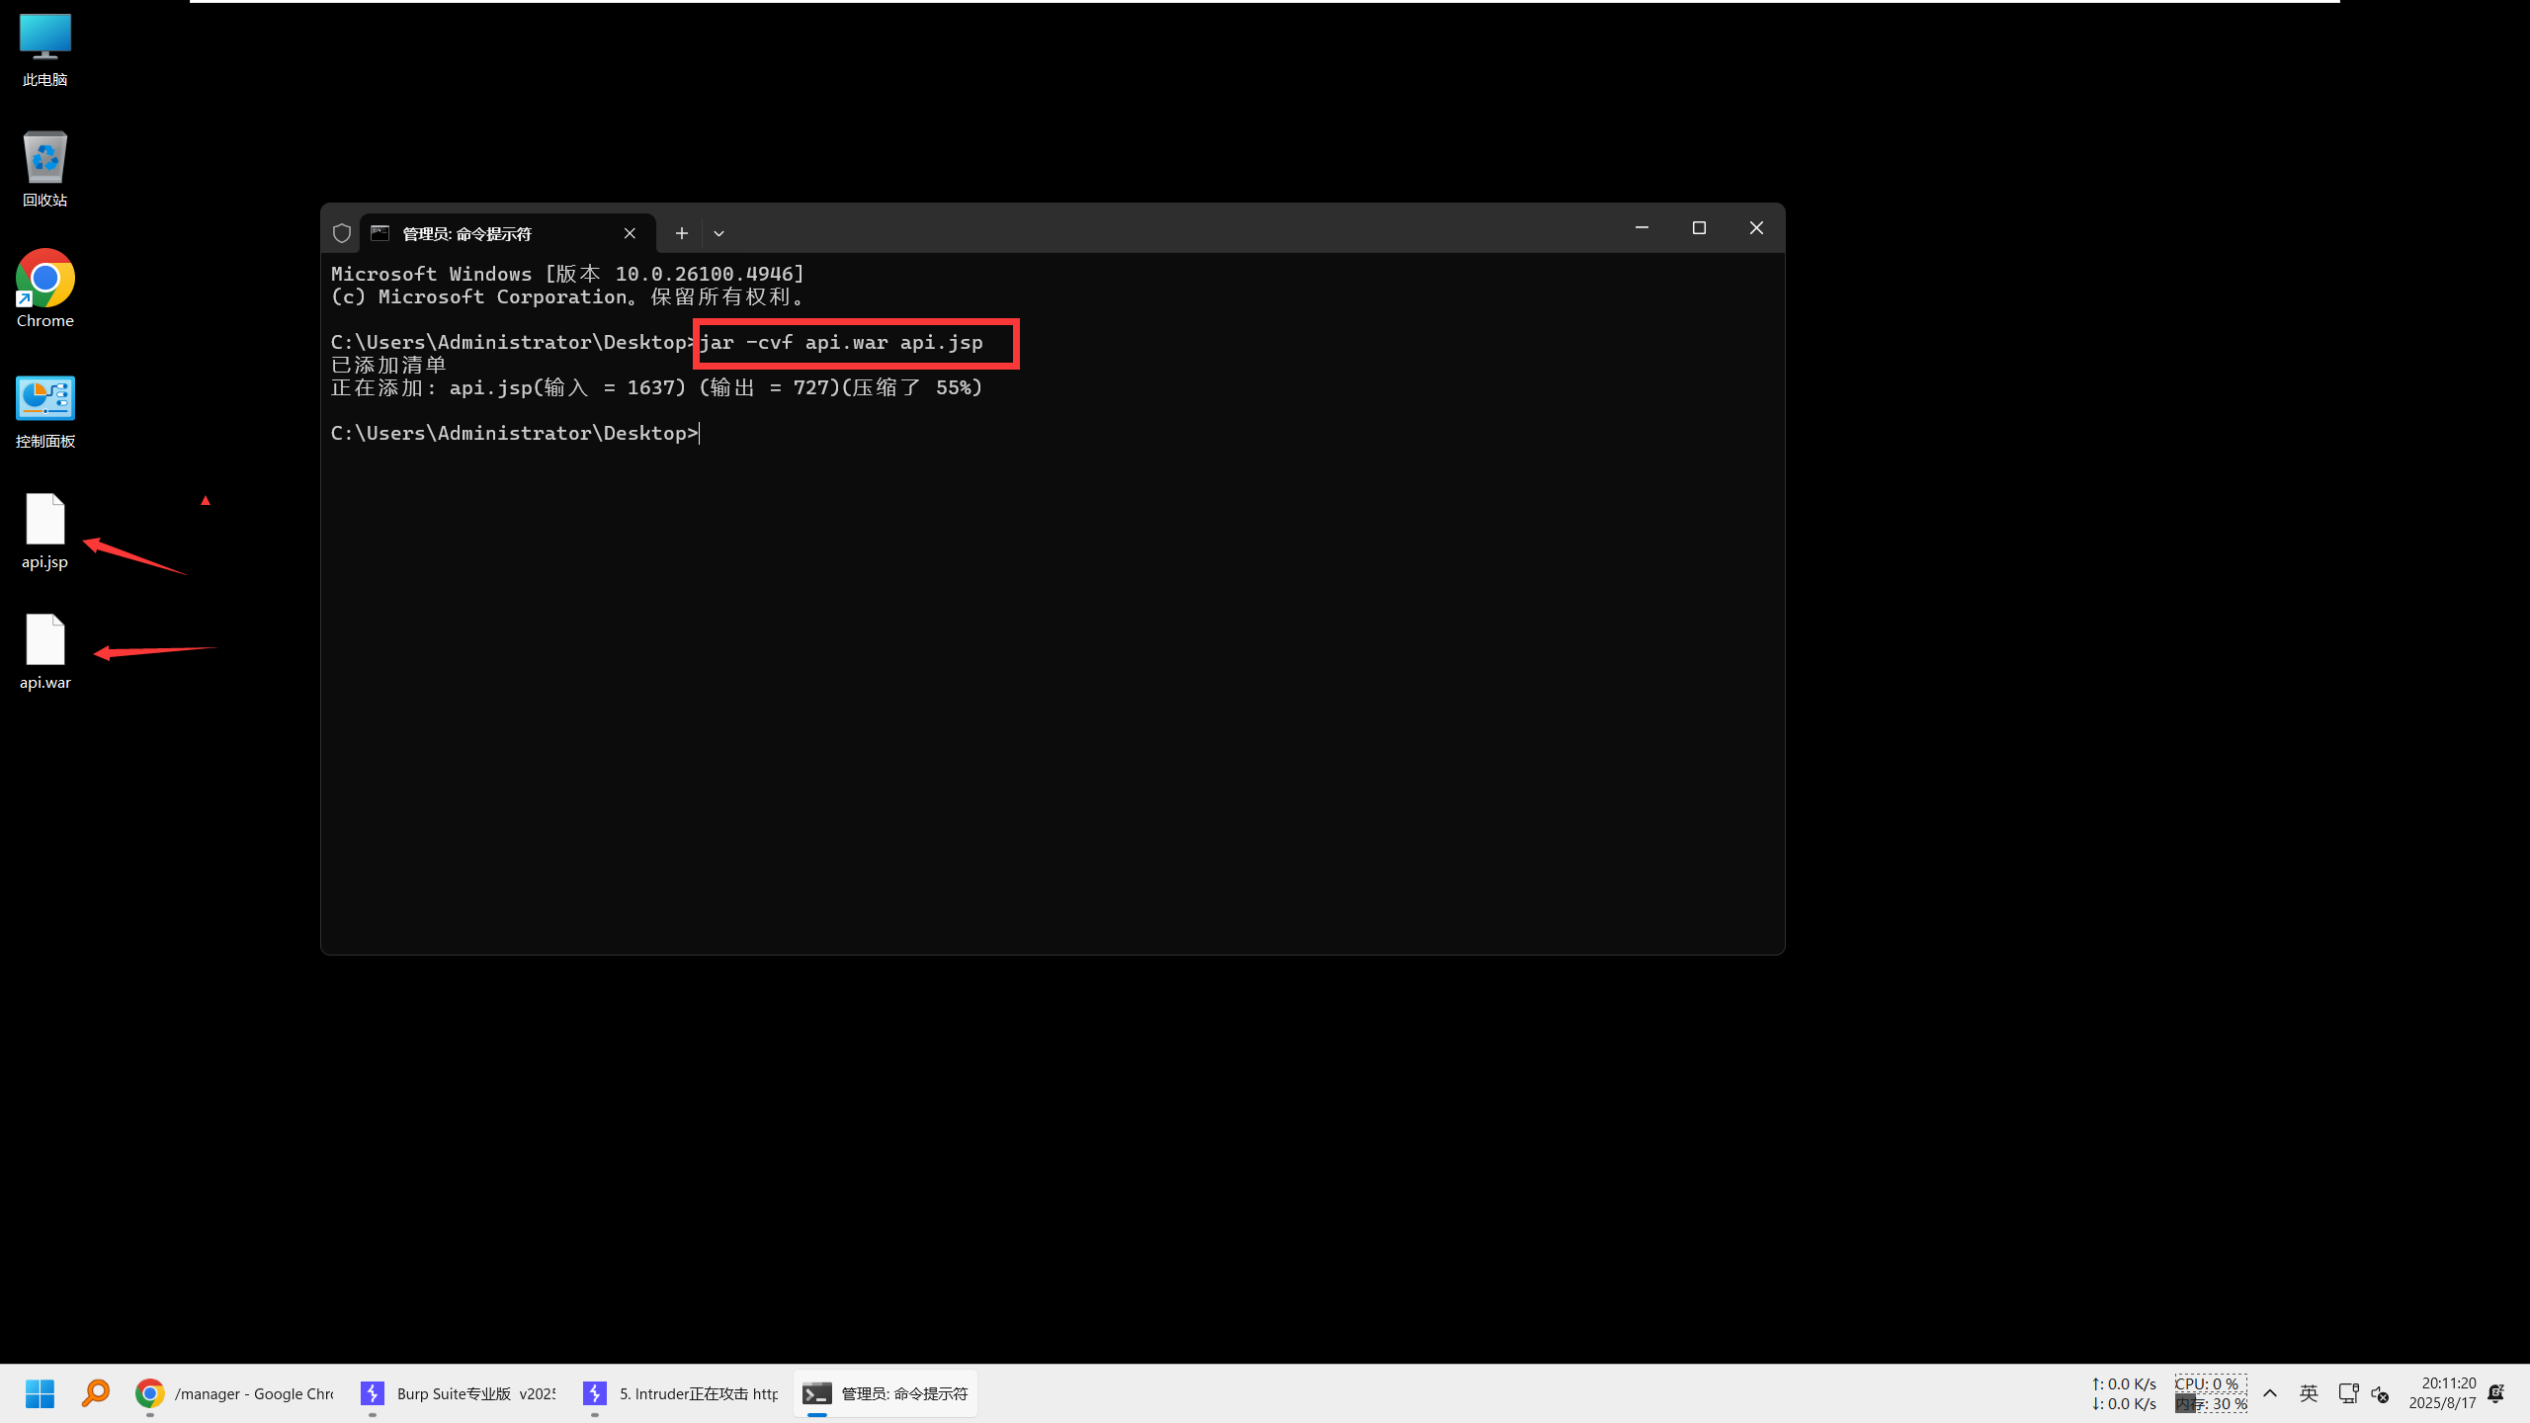The height and width of the screenshot is (1423, 2530).
Task: Switch to Burp Suite专业版 in taskbar
Action: (458, 1393)
